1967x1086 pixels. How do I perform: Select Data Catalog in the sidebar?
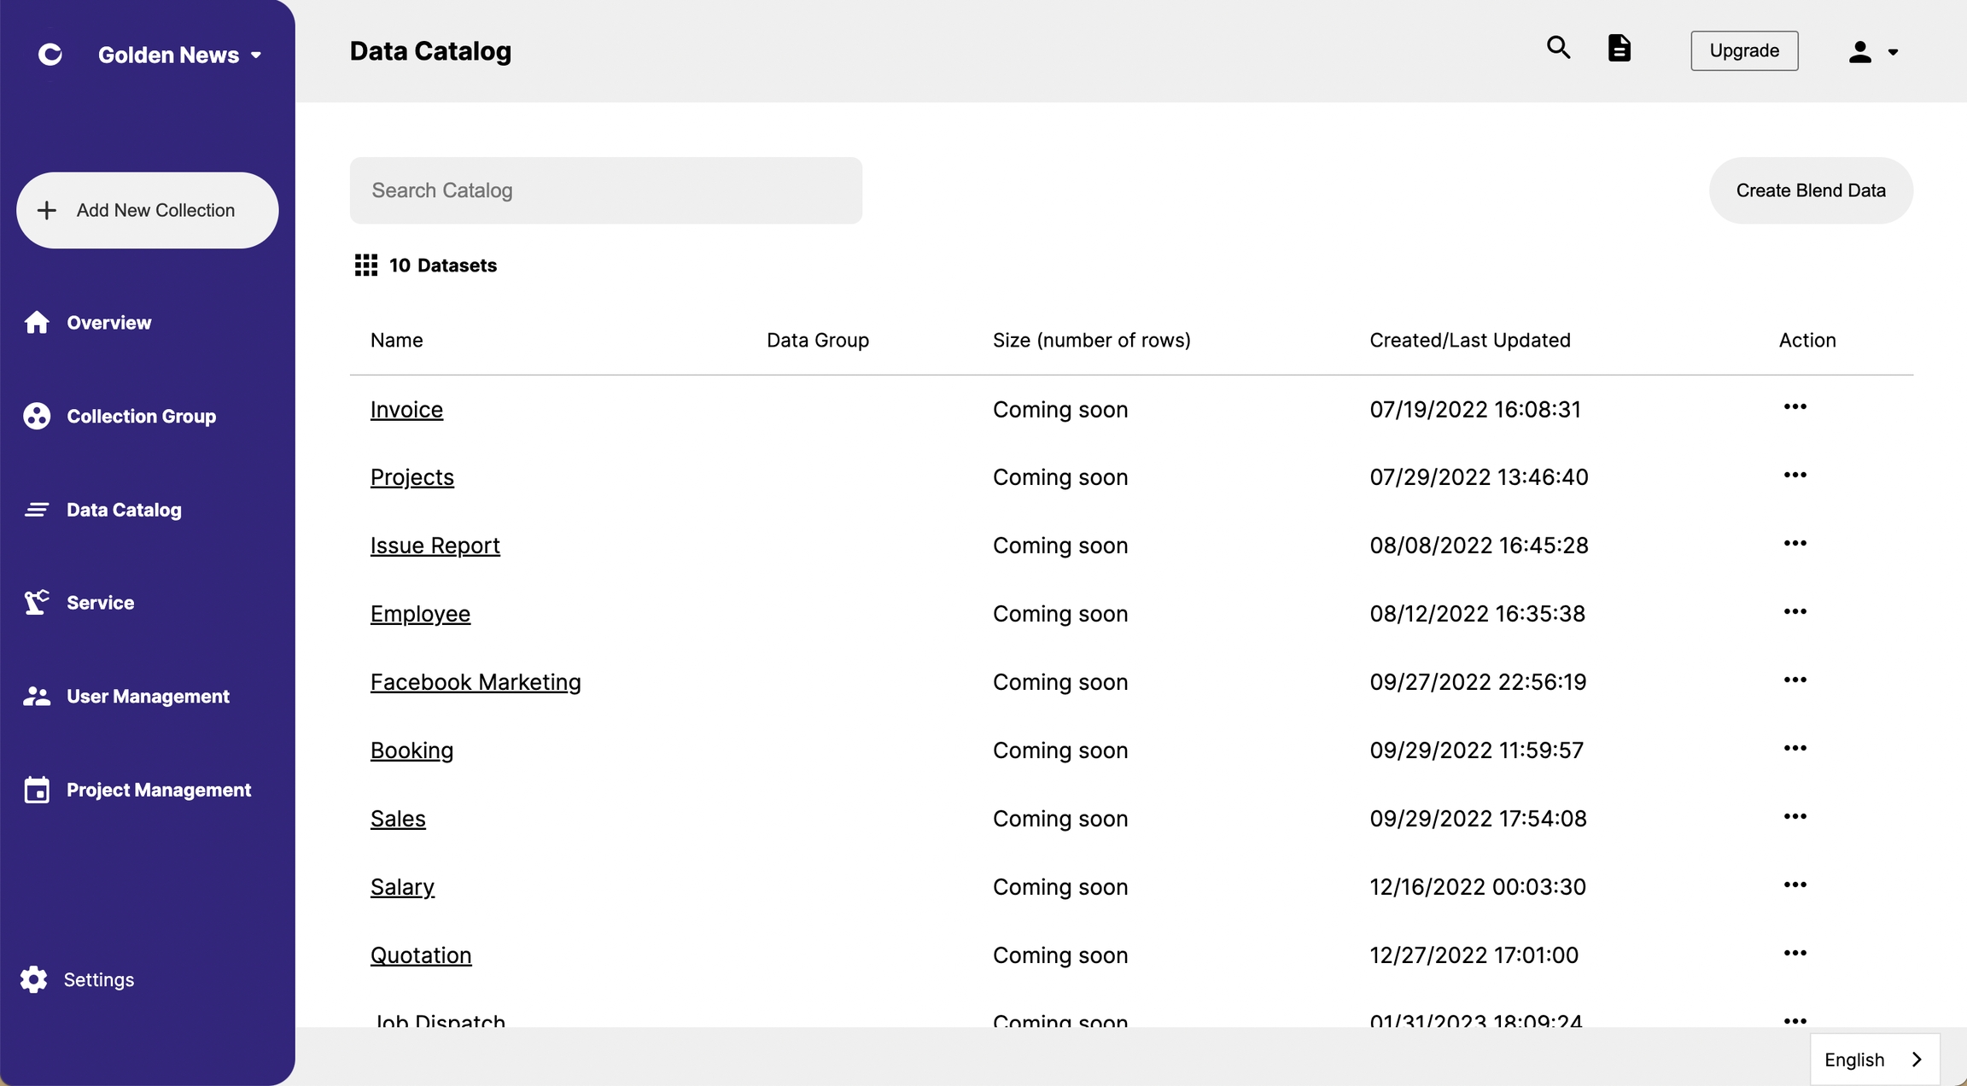[x=125, y=510]
